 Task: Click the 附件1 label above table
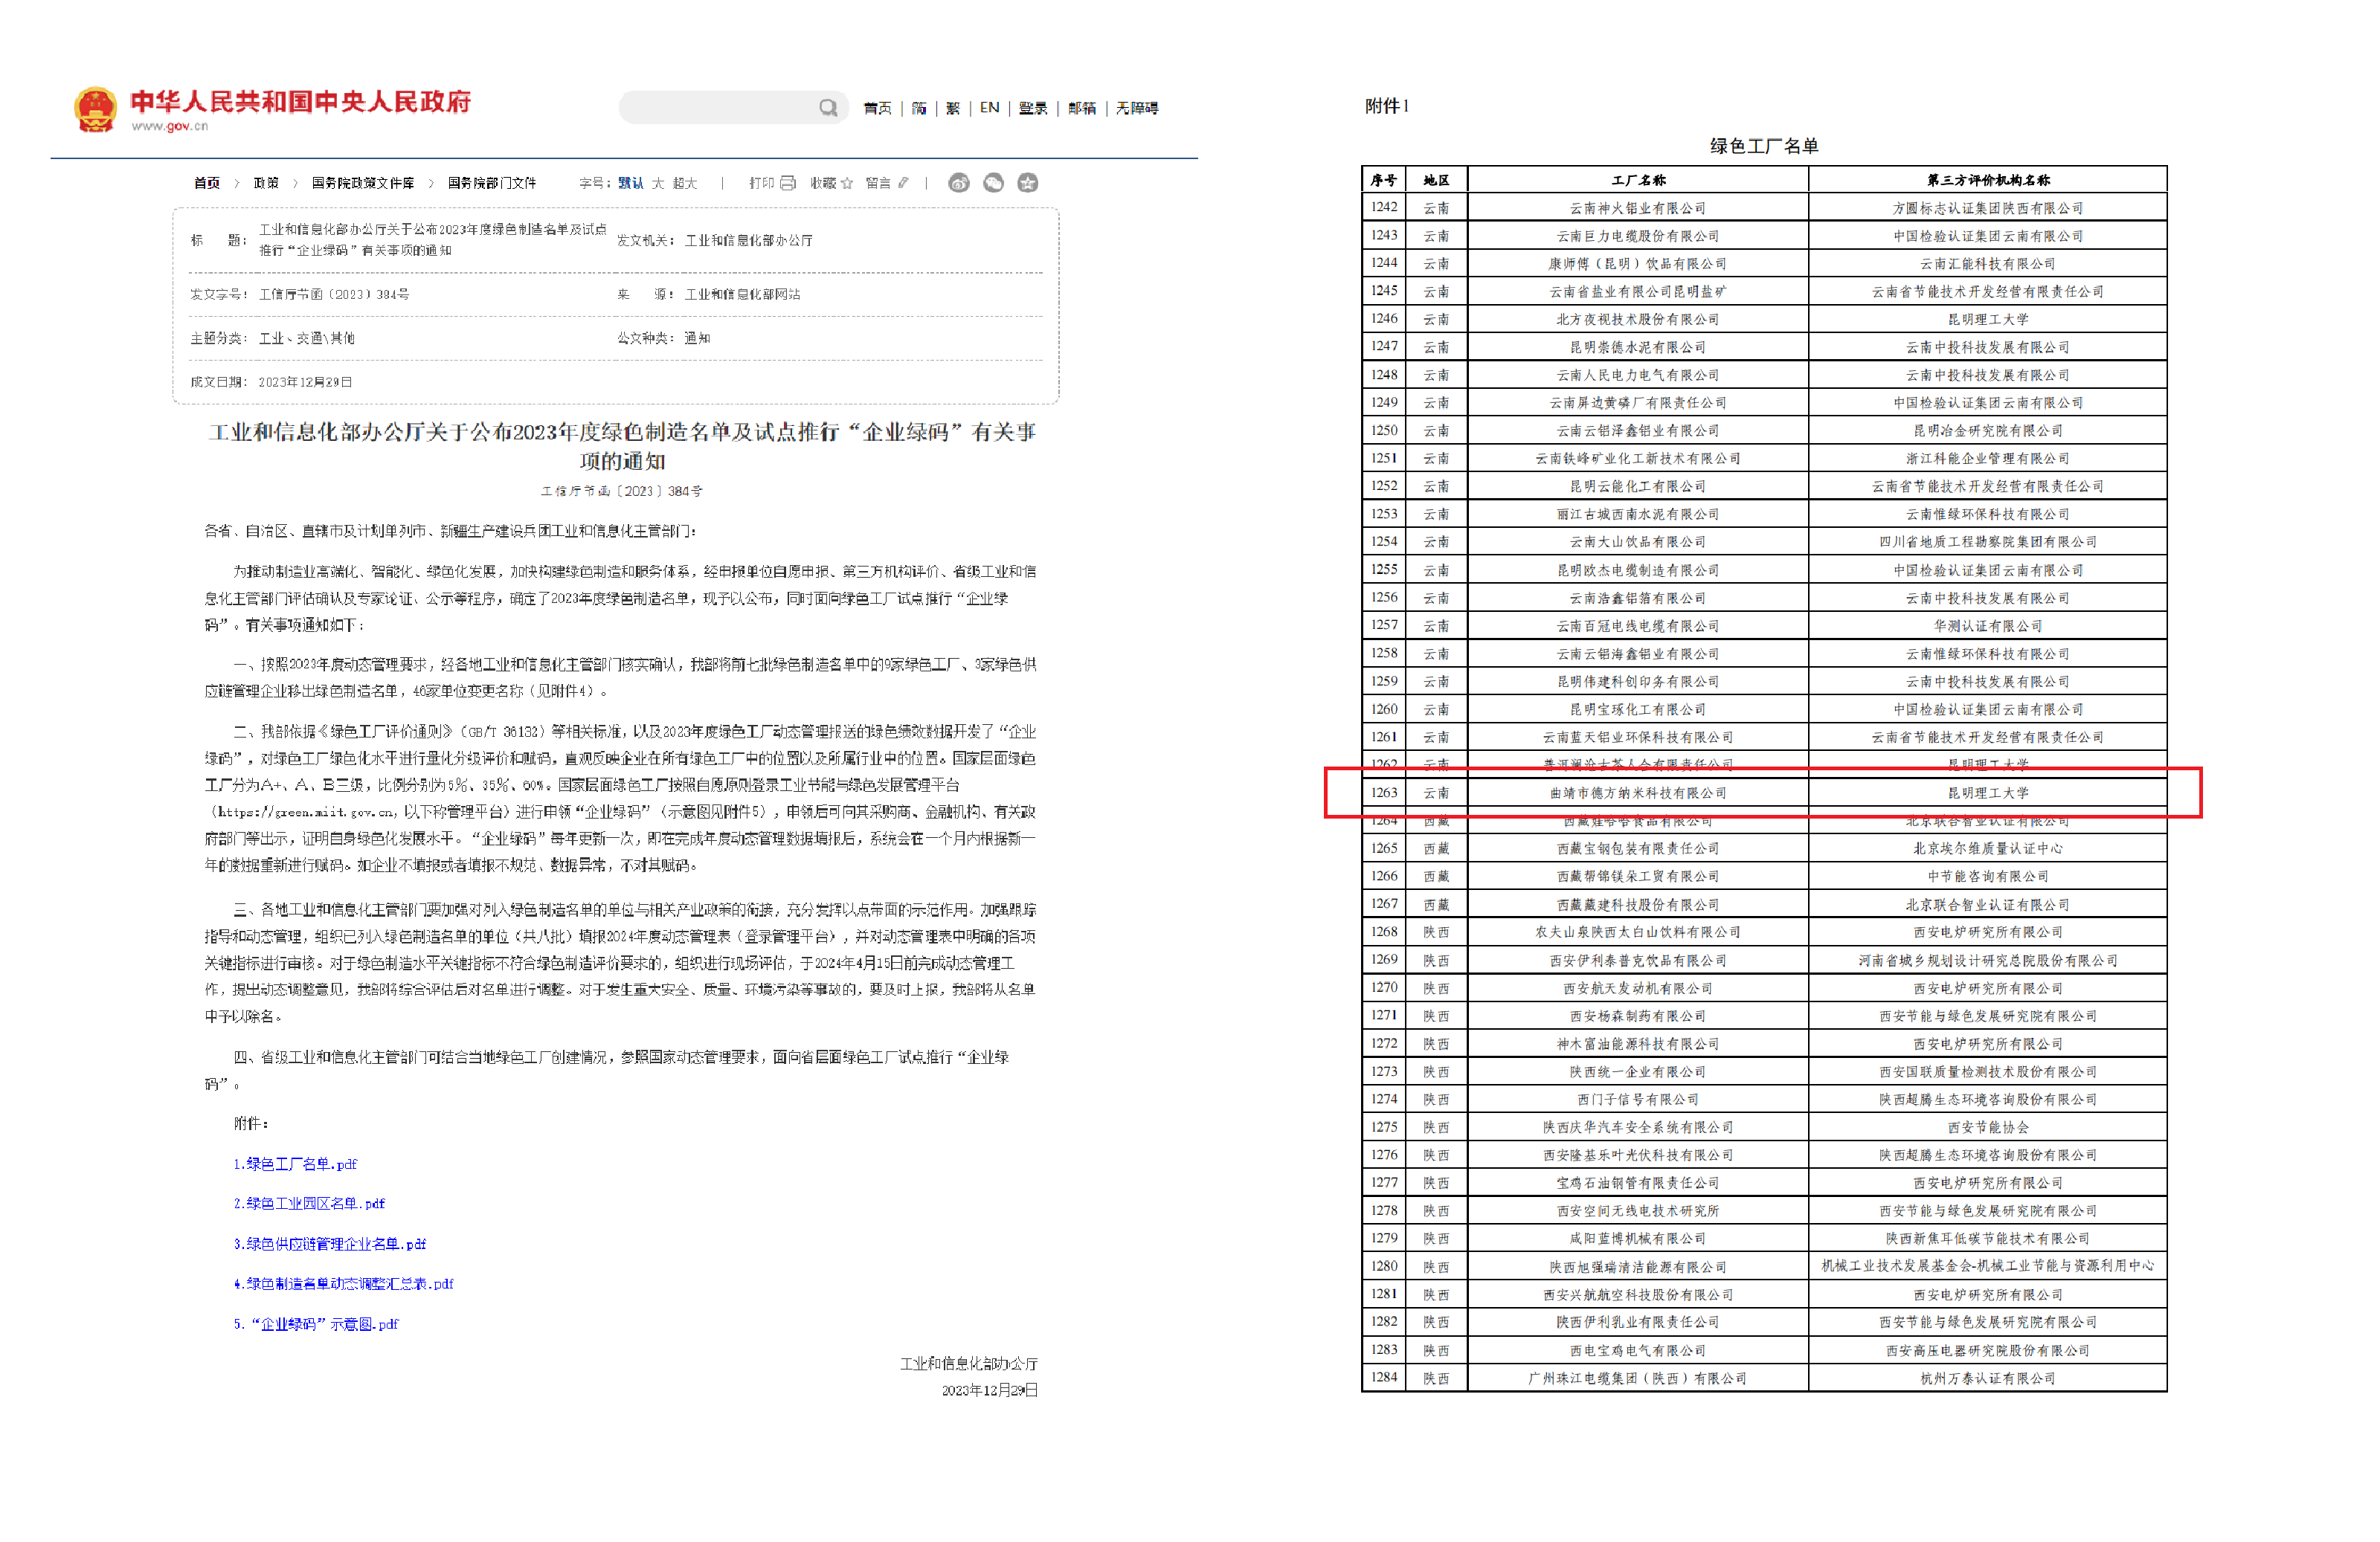click(x=1386, y=106)
